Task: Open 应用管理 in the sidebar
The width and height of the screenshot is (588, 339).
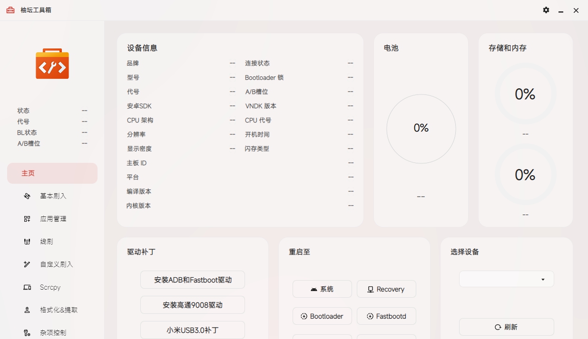Action: coord(52,219)
